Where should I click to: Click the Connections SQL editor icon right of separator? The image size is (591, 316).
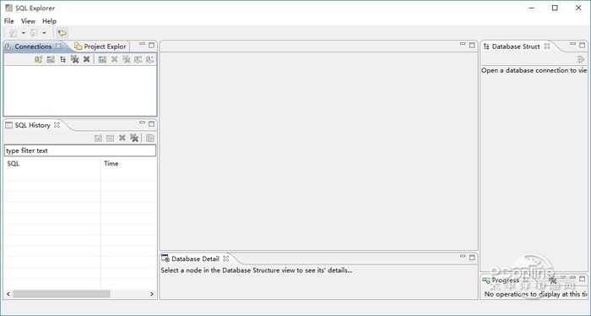point(102,59)
